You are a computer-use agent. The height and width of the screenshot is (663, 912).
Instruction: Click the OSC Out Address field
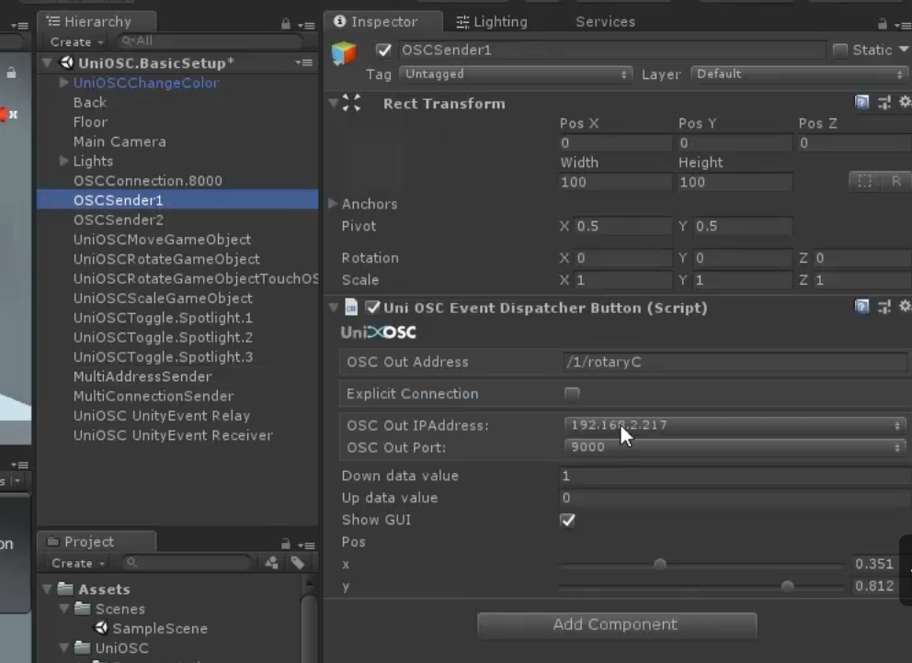click(735, 362)
